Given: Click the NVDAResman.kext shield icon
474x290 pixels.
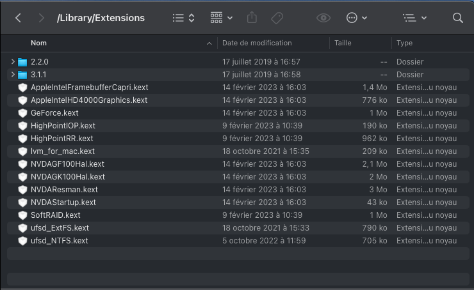Looking at the screenshot, I should click(x=22, y=190).
